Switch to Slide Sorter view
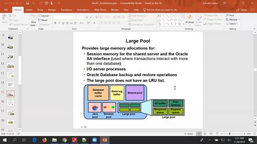 (205, 134)
